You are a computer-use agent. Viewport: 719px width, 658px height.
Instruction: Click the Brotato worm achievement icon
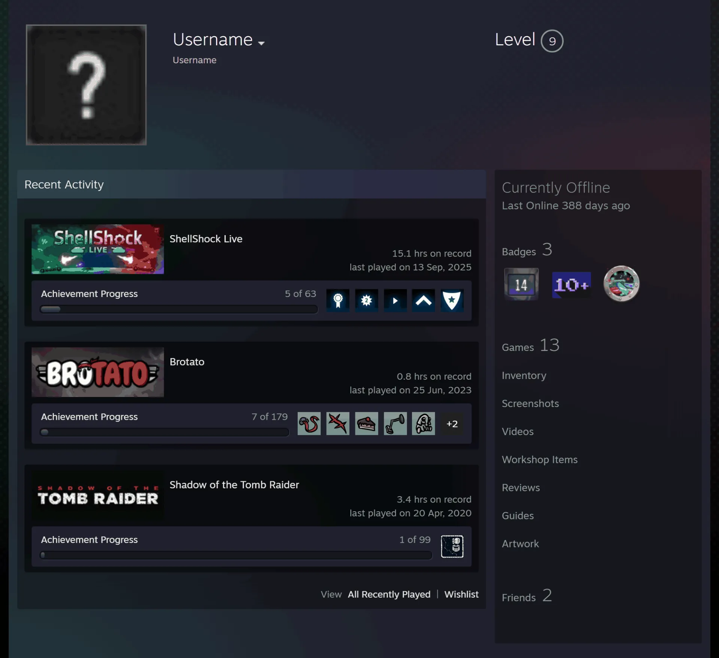pos(309,424)
